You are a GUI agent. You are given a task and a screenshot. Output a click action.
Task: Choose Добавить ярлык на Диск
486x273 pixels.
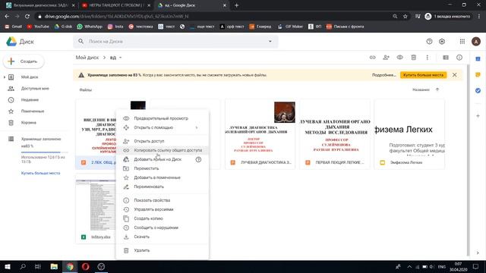click(162, 159)
